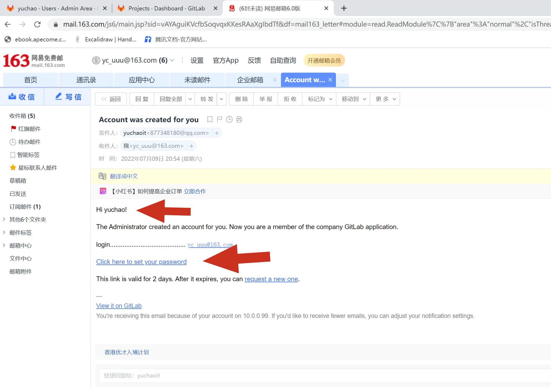
Task: Click the set your password link
Action: 141,262
